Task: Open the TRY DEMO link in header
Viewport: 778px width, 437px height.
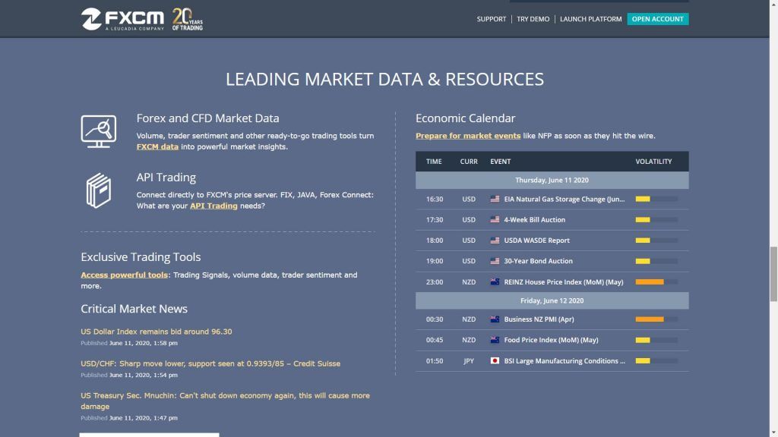Action: (x=533, y=19)
